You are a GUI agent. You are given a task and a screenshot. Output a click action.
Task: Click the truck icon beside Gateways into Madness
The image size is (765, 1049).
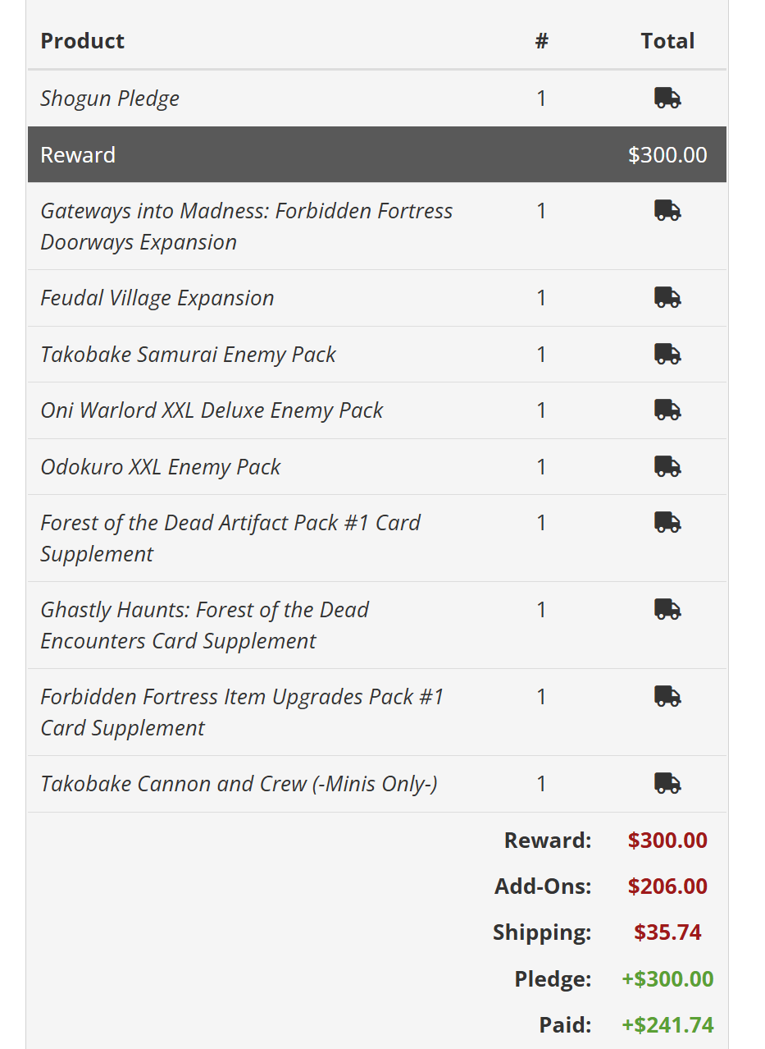pyautogui.click(x=667, y=211)
